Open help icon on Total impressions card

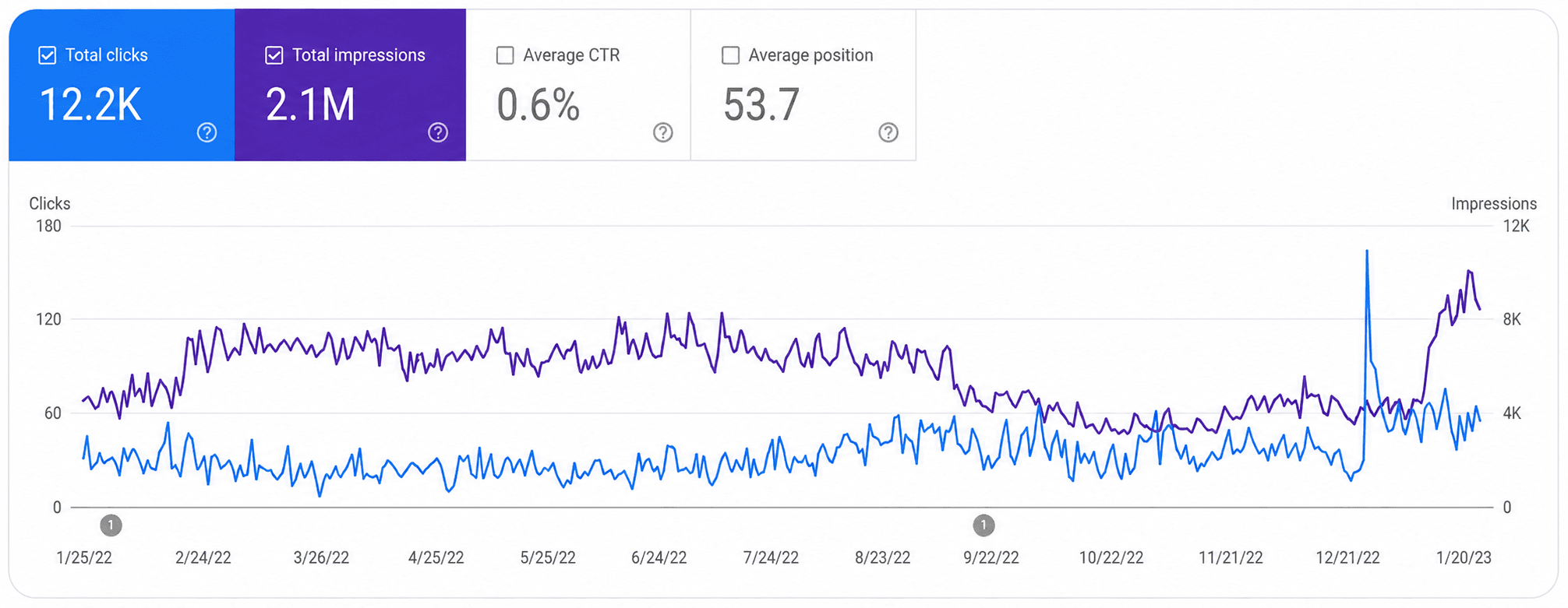(438, 132)
